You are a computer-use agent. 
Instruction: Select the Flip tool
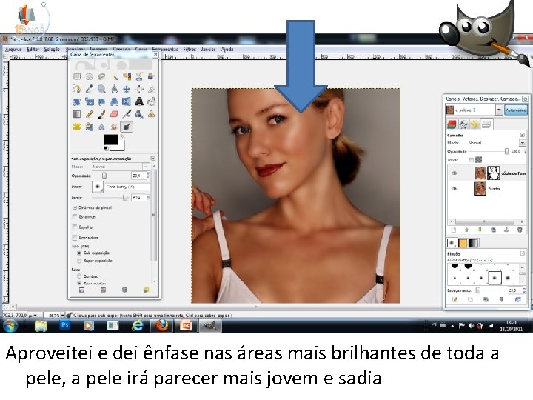point(127,101)
